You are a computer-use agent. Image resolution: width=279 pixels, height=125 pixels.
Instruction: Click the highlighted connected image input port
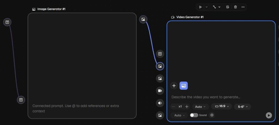tap(160, 66)
